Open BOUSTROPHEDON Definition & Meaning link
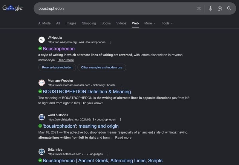The width and height of the screenshot is (239, 165). pyautogui.click(x=87, y=92)
